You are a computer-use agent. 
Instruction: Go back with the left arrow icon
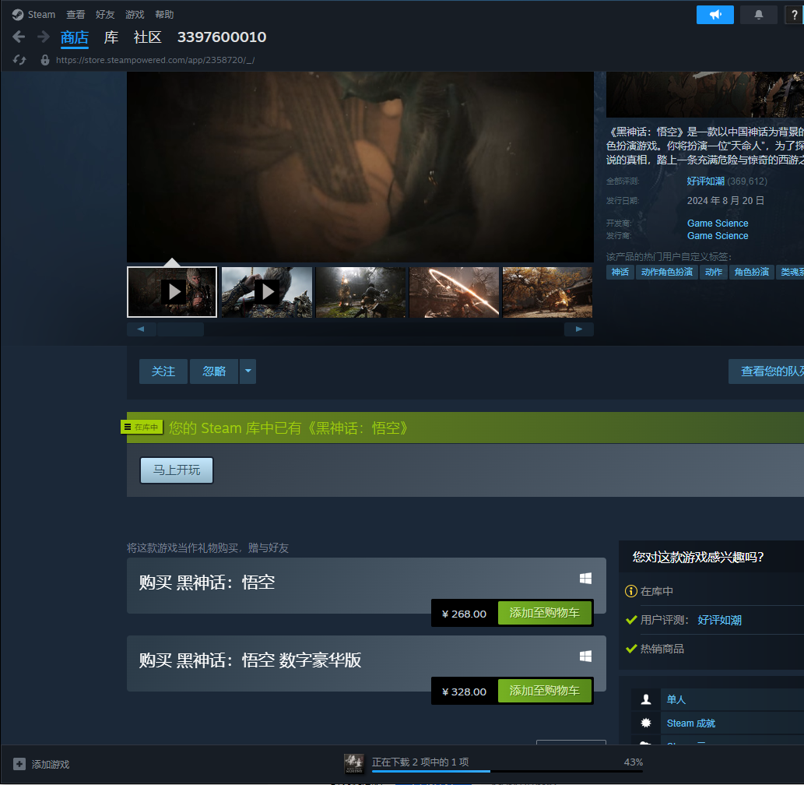[19, 37]
